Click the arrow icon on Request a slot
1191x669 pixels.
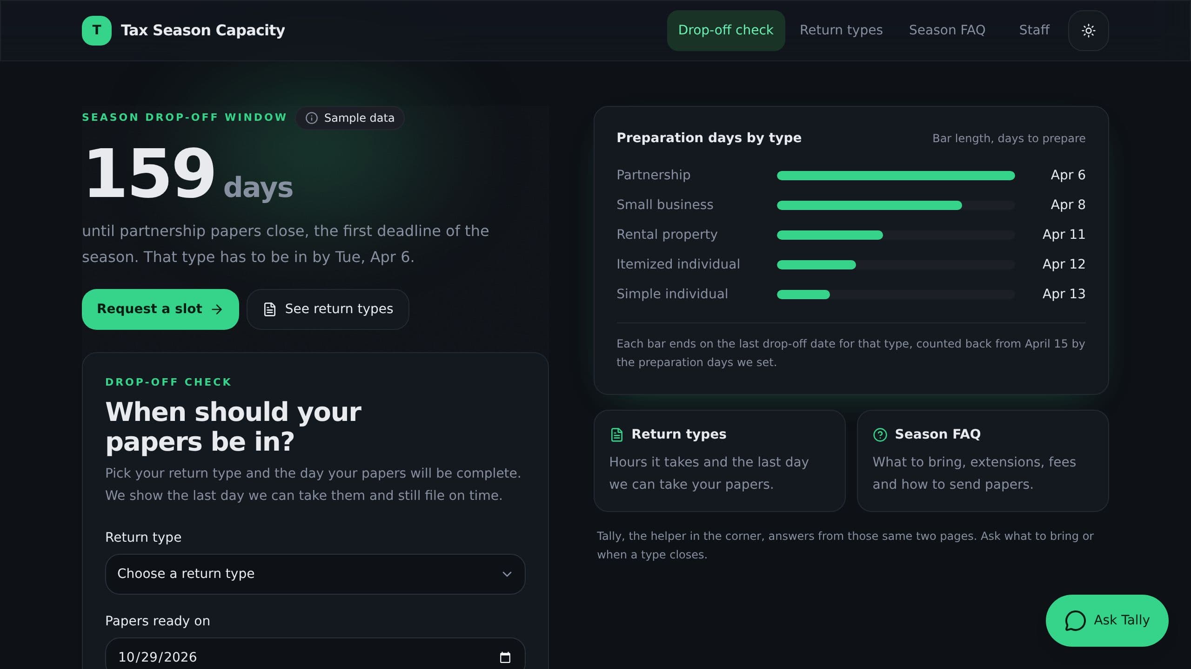(217, 309)
